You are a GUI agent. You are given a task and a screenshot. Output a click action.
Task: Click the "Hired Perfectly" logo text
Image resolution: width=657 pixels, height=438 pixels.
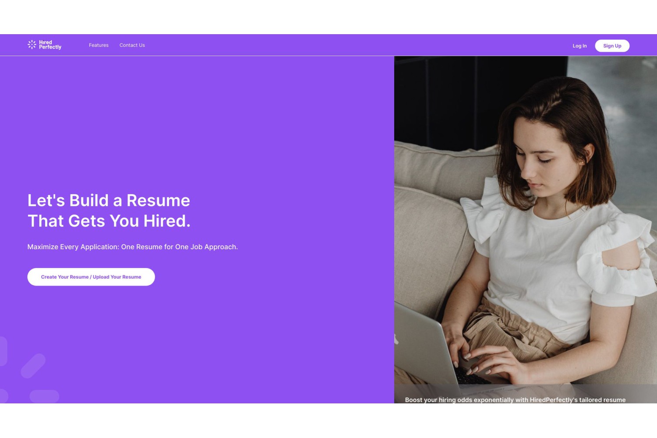[x=50, y=45]
